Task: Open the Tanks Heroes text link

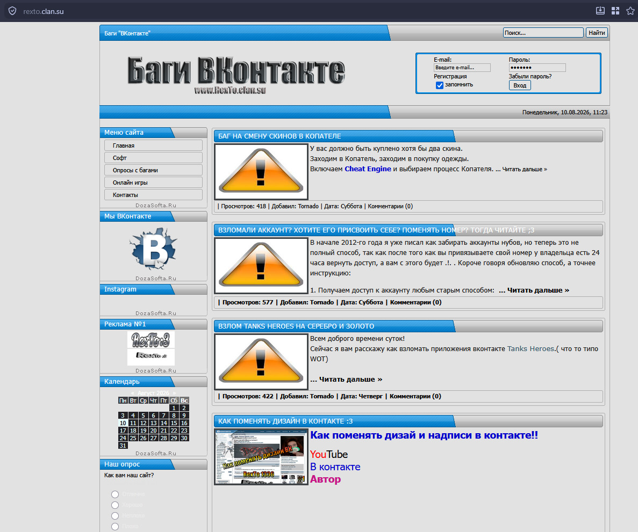Action: pyautogui.click(x=531, y=349)
